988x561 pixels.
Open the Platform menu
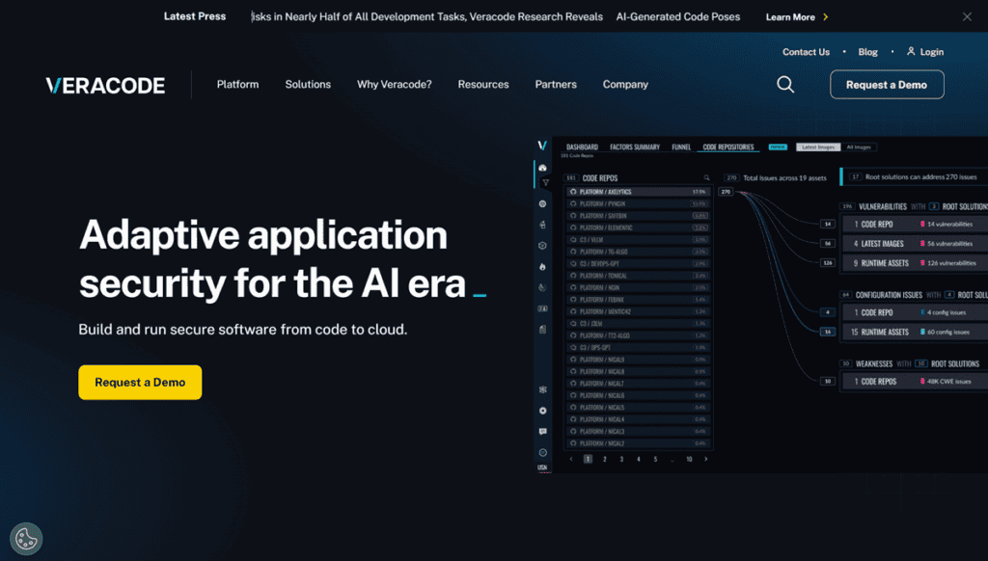237,85
